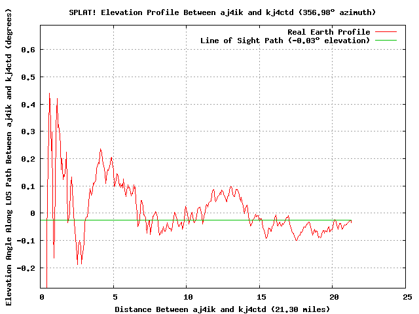Image resolution: width=419 pixels, height=314 pixels.
Task: Click the x-axis tick label 25
Action: (x=407, y=297)
